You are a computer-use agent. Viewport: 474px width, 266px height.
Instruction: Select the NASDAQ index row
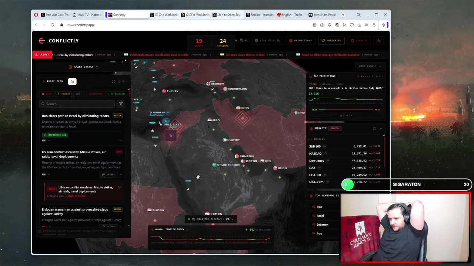coord(345,153)
